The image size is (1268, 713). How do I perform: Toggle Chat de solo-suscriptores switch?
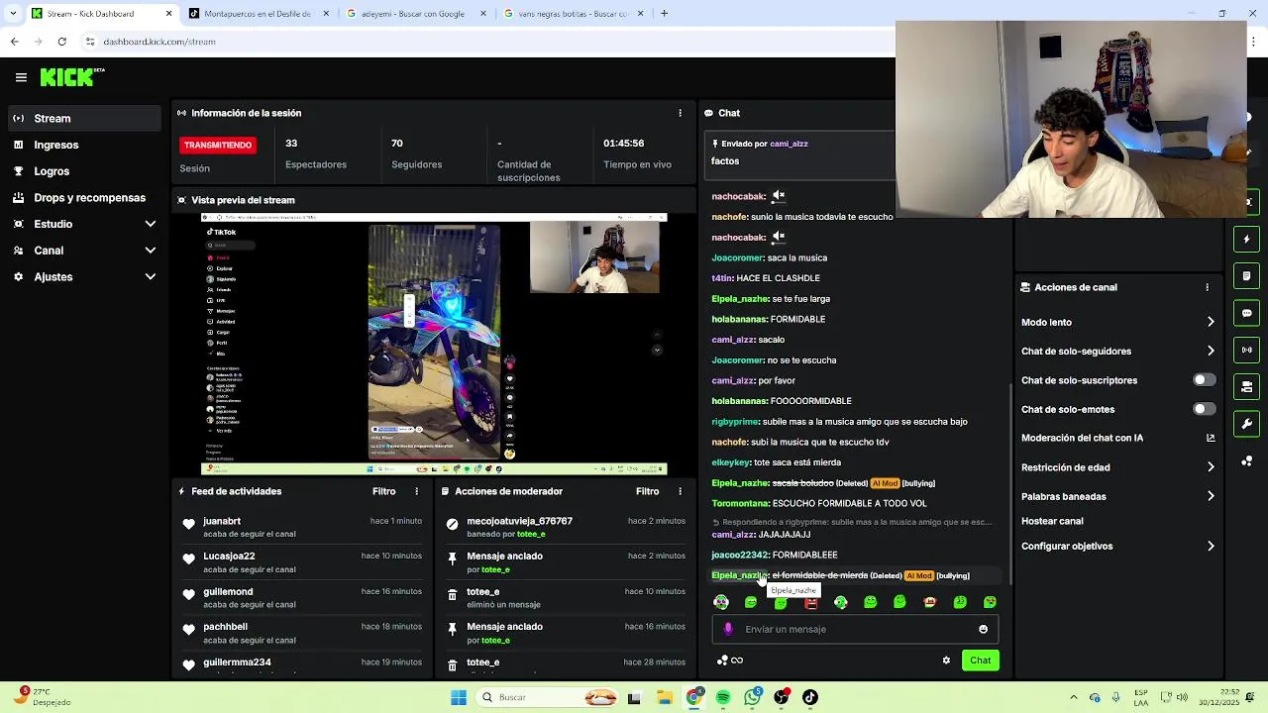(x=1204, y=380)
